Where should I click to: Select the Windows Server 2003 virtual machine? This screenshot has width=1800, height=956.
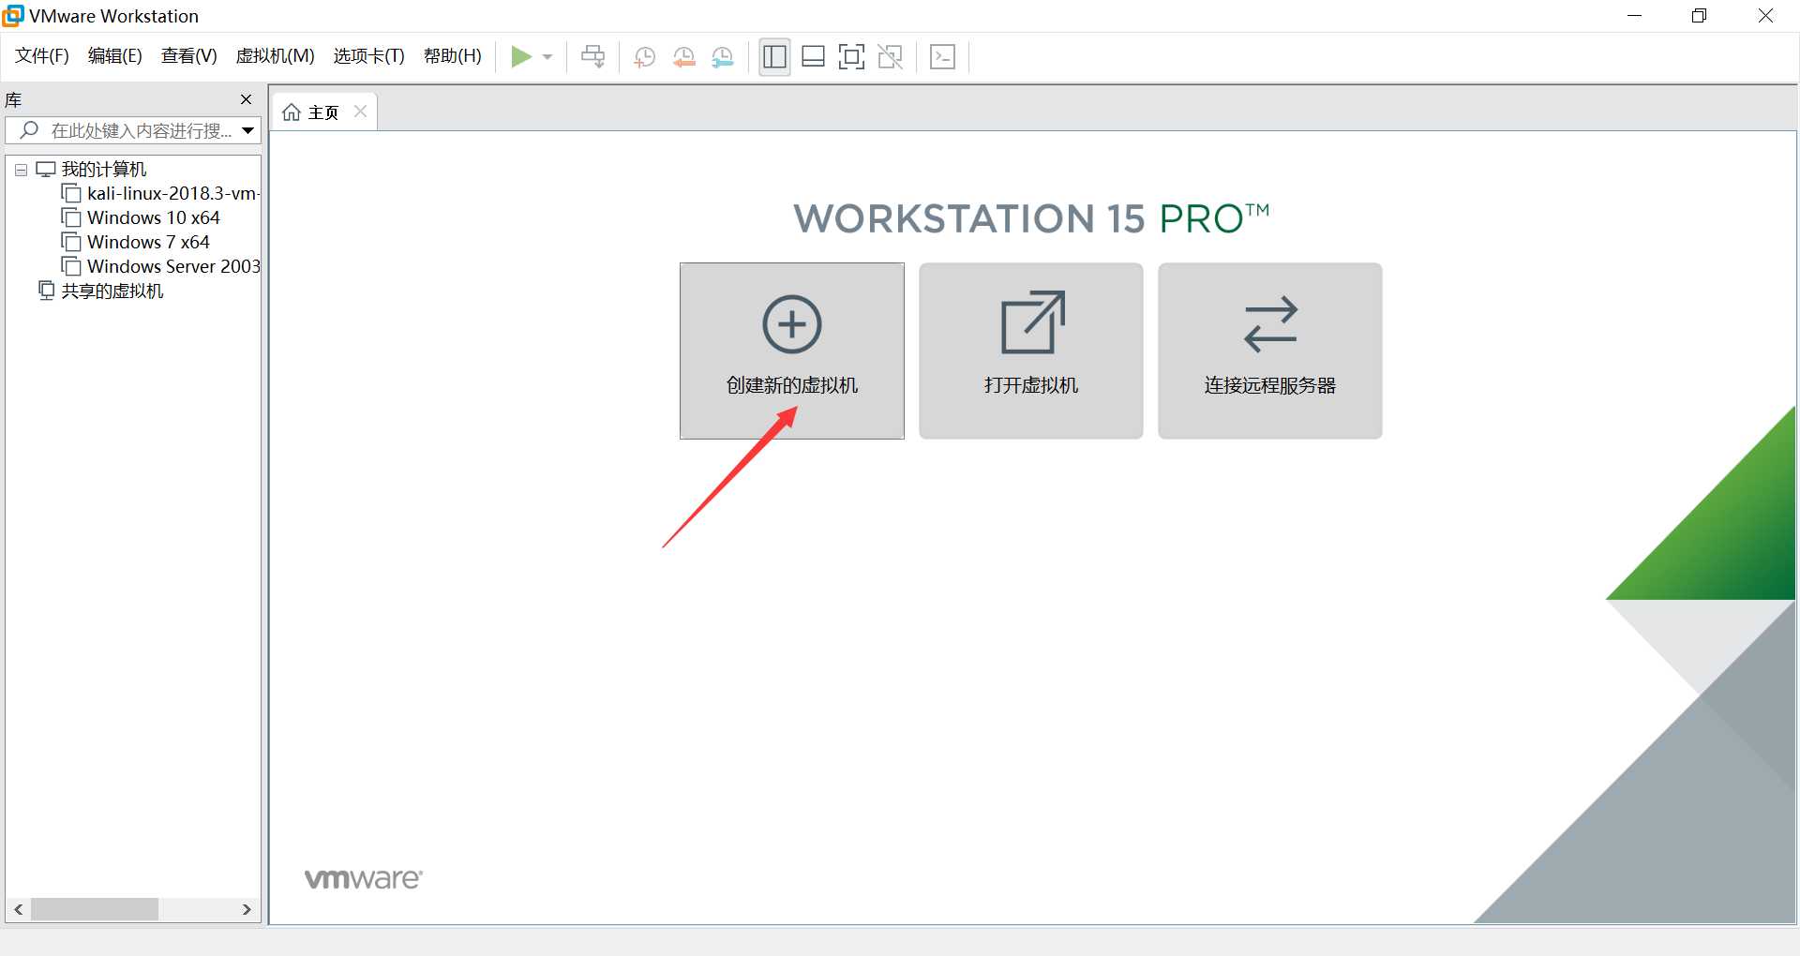[x=173, y=267]
